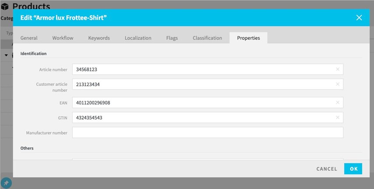Focus the Article number input
This screenshot has width=374, height=189.
(208, 70)
